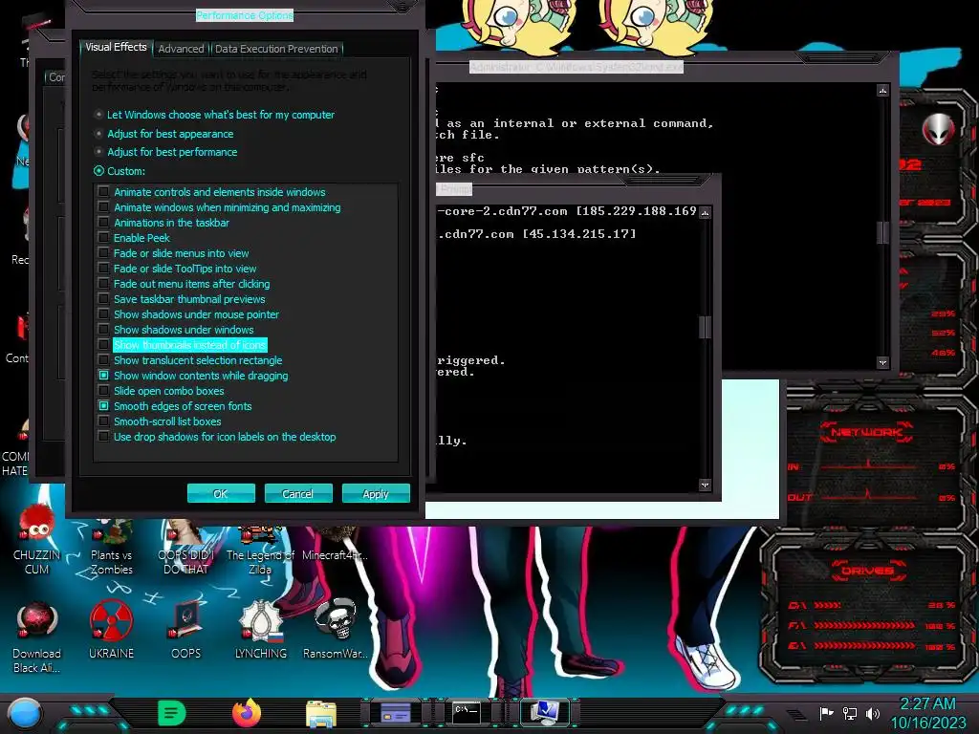Screen dimensions: 979x734
Task: Open File Explorer taskbar icon
Action: 321,713
